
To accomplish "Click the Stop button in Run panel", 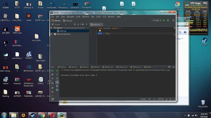I will tap(52, 74).
